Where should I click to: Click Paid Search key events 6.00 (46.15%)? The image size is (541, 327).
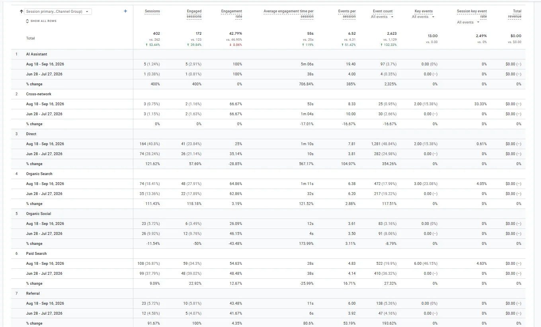(x=426, y=264)
